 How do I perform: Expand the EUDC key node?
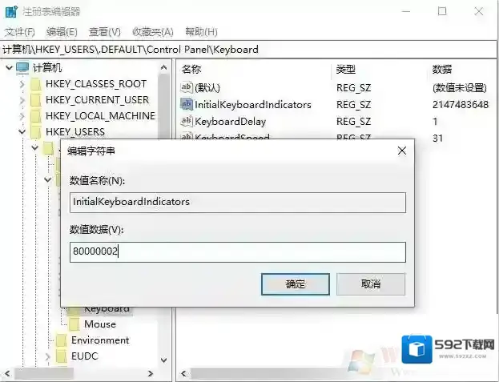[48, 356]
